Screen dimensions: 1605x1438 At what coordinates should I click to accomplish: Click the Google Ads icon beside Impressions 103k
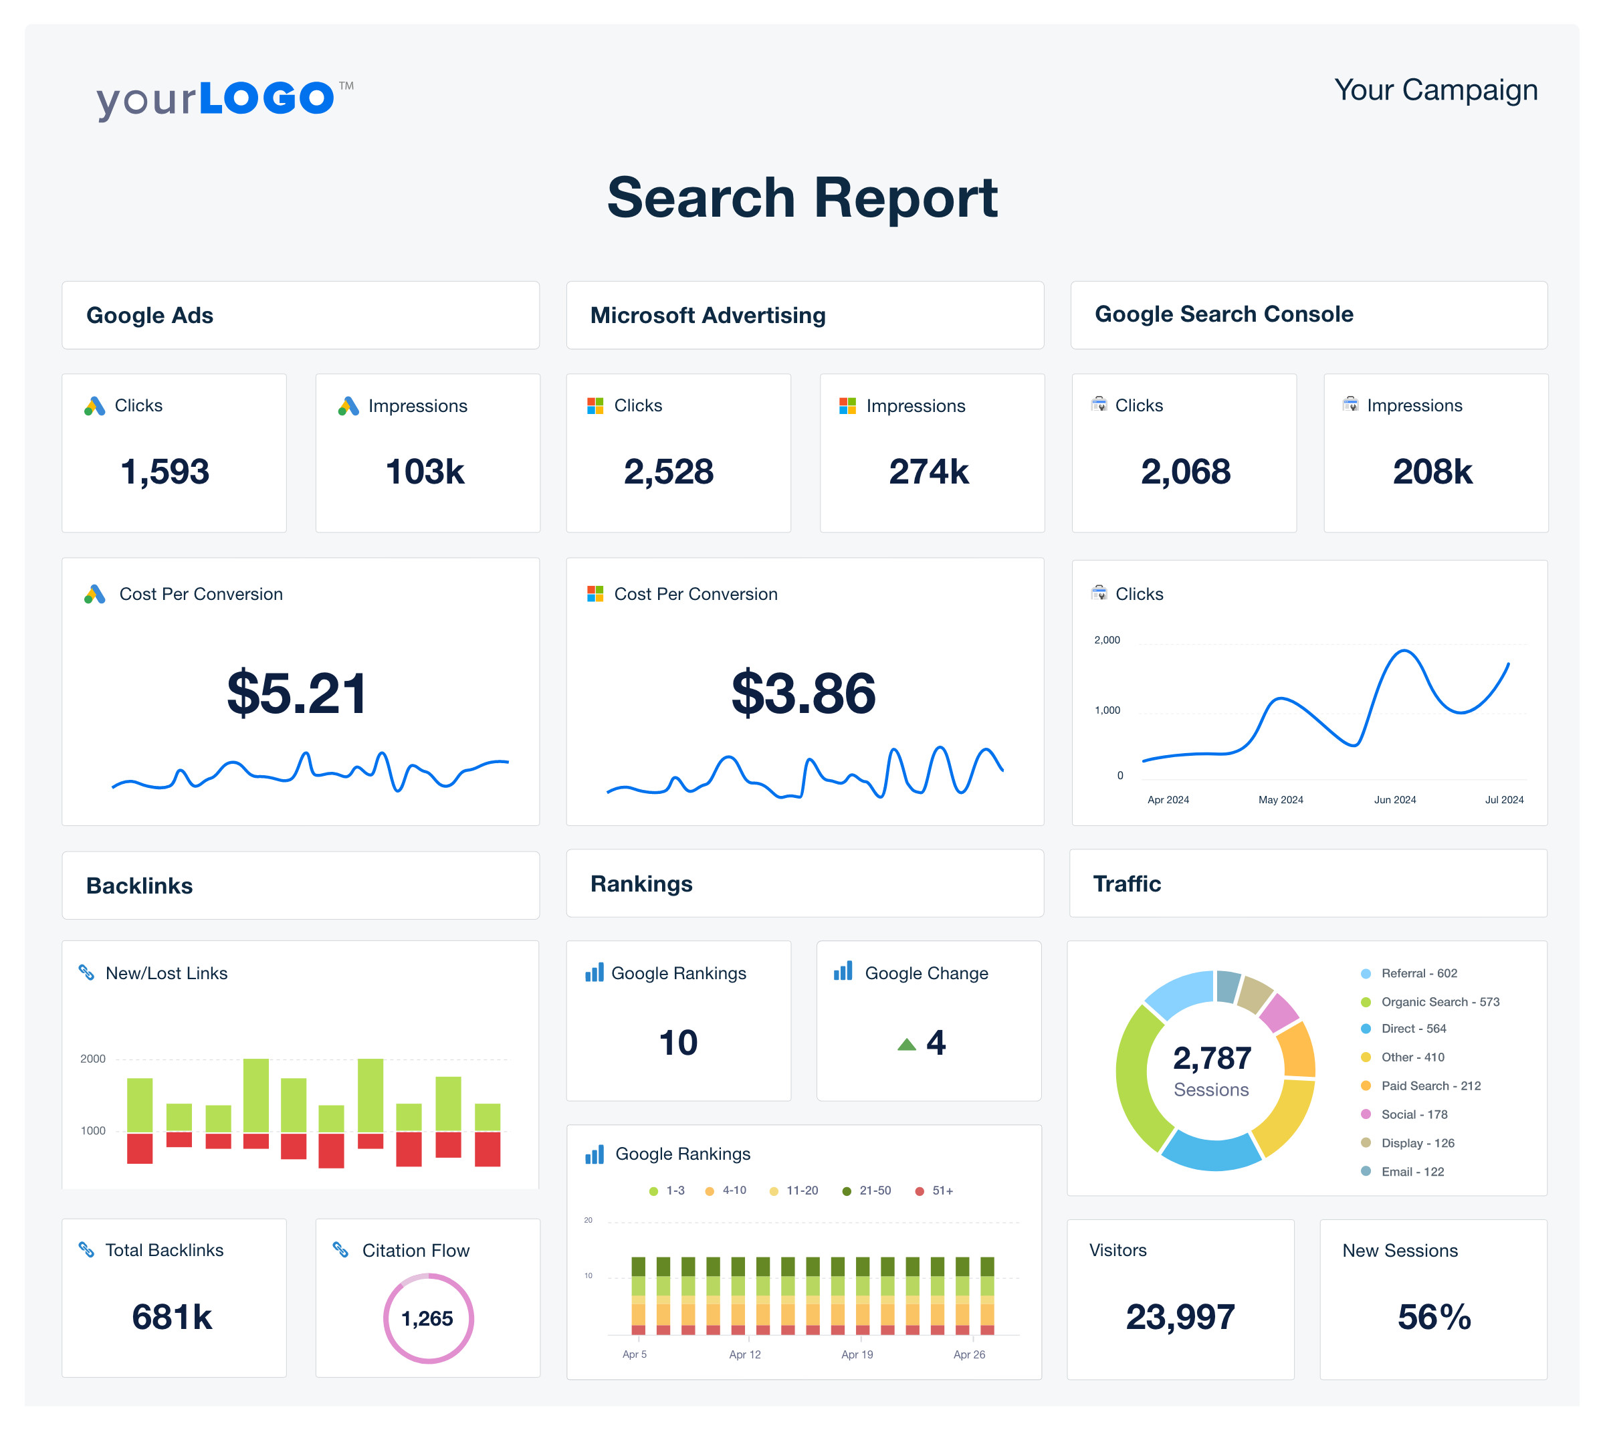coord(348,407)
